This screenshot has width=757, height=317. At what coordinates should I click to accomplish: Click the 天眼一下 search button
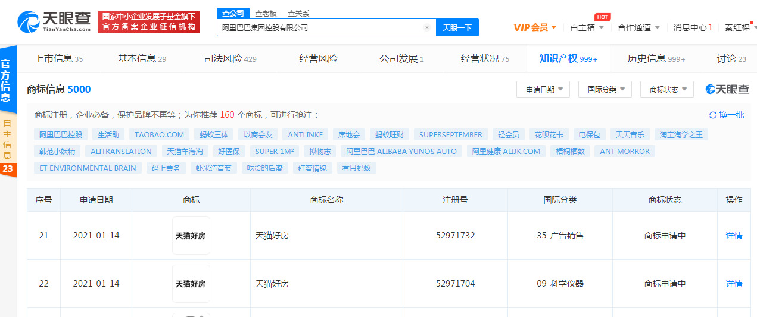[457, 27]
